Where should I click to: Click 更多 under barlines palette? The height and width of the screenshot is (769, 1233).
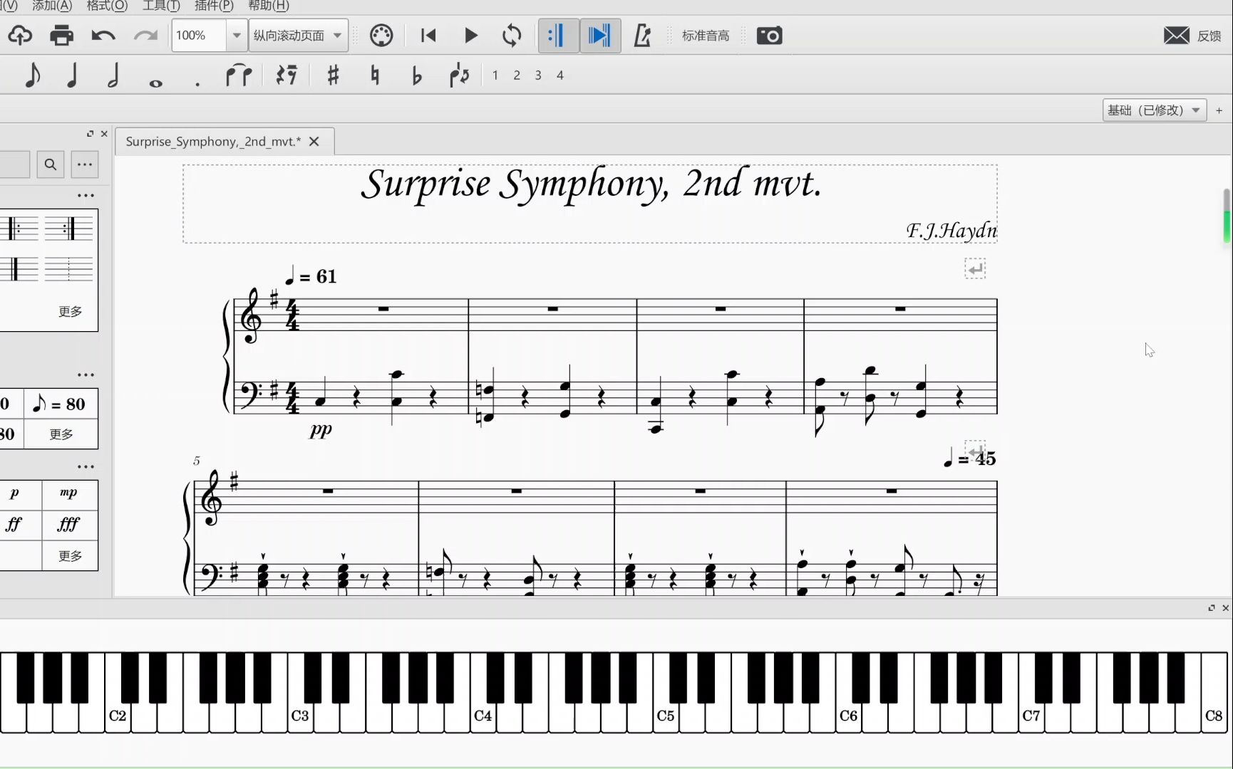[x=70, y=311]
